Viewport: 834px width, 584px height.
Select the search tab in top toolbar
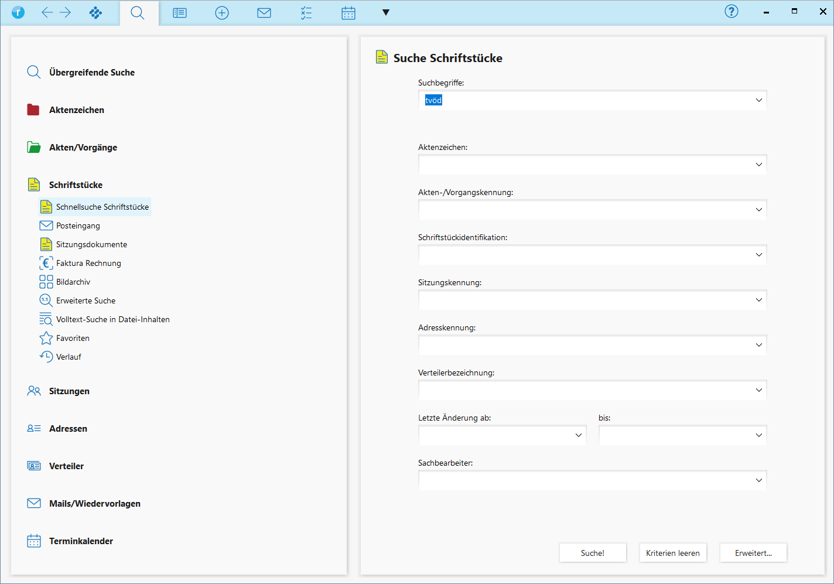pos(138,13)
